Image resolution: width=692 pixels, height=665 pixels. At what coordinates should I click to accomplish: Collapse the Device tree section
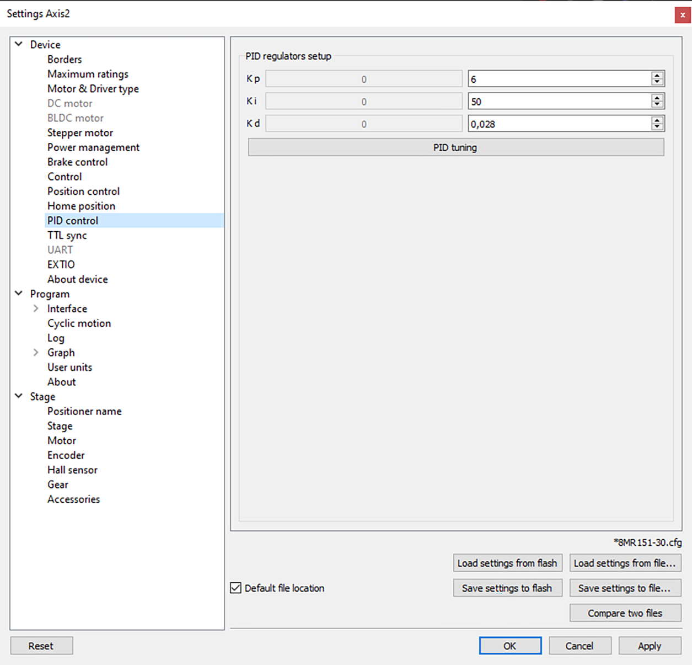(x=19, y=44)
